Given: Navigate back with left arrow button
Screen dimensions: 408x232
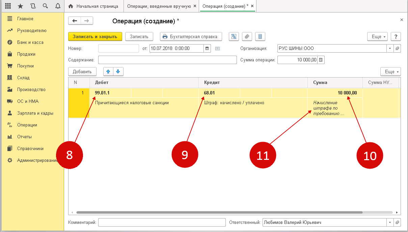Looking at the screenshot, I should 75,21.
